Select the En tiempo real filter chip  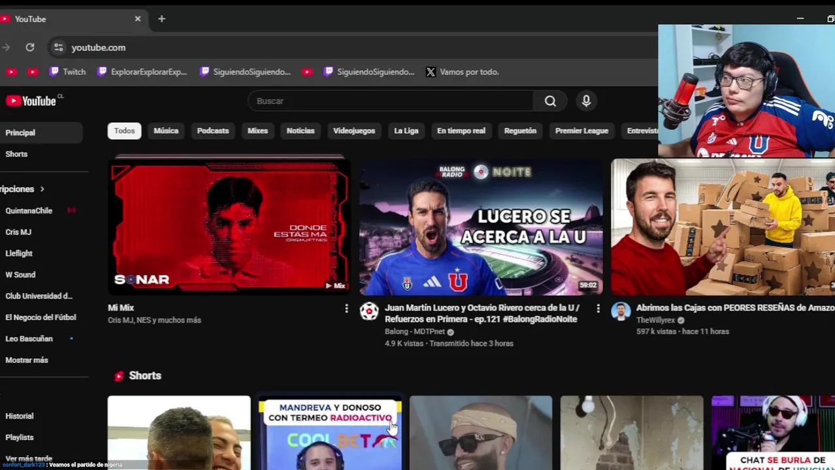coord(461,131)
